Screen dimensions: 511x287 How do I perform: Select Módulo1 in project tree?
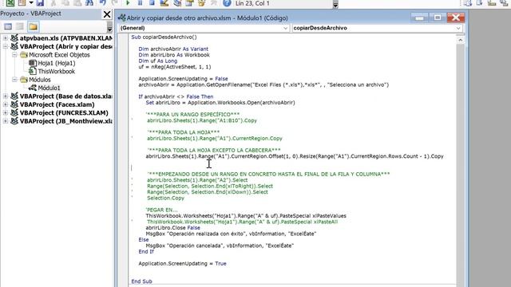click(49, 88)
